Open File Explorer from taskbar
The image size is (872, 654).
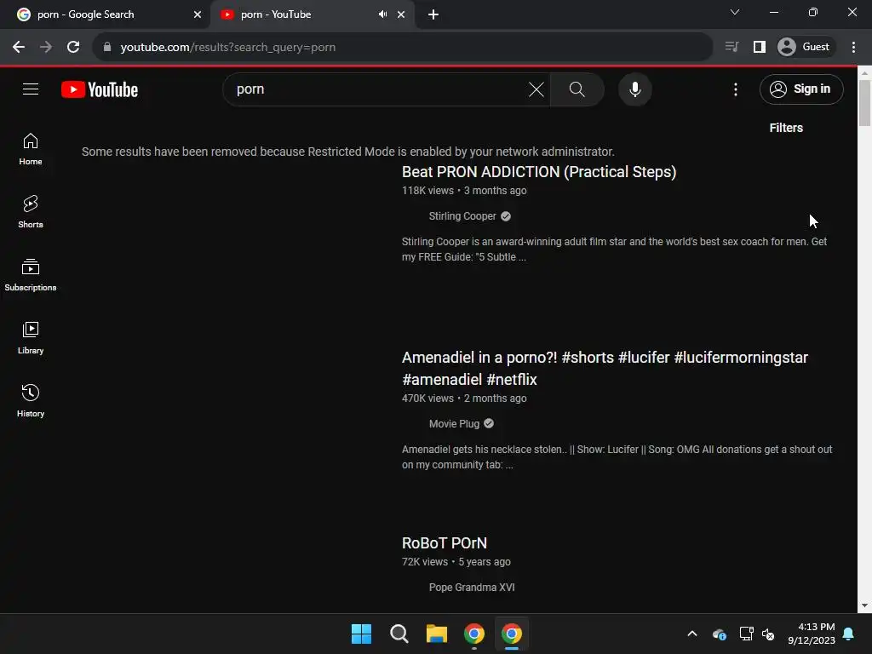[437, 634]
